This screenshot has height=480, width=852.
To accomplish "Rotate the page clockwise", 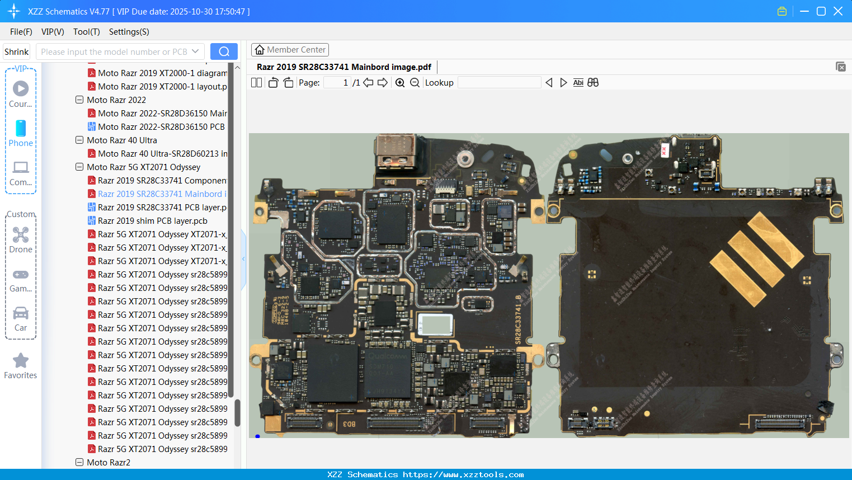I will point(288,82).
